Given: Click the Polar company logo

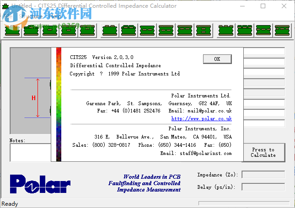Looking at the screenshot, I should (40, 184).
